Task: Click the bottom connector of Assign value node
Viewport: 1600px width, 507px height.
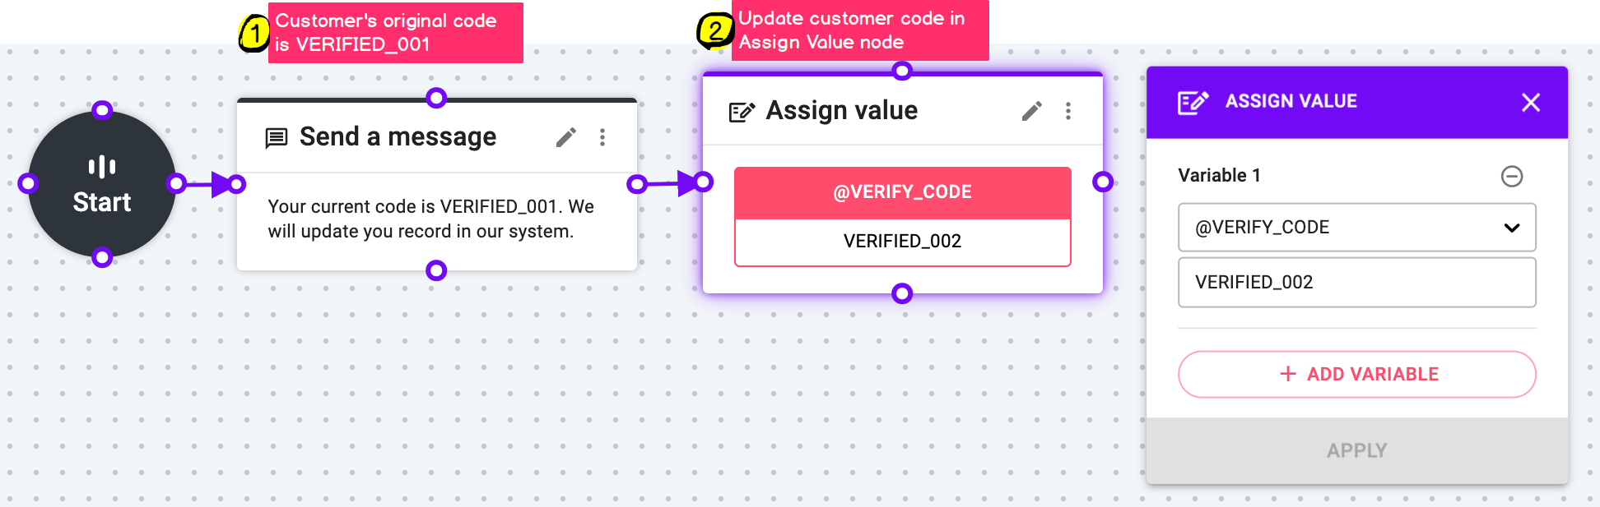Action: pos(903,293)
